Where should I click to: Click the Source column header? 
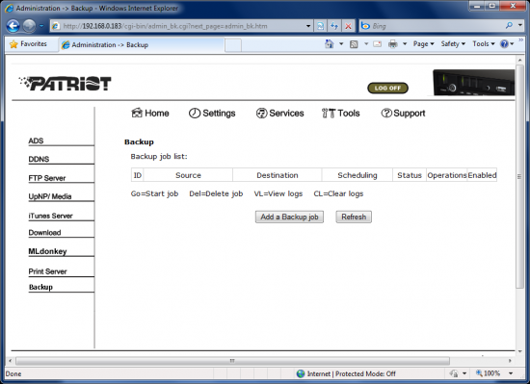(x=188, y=175)
